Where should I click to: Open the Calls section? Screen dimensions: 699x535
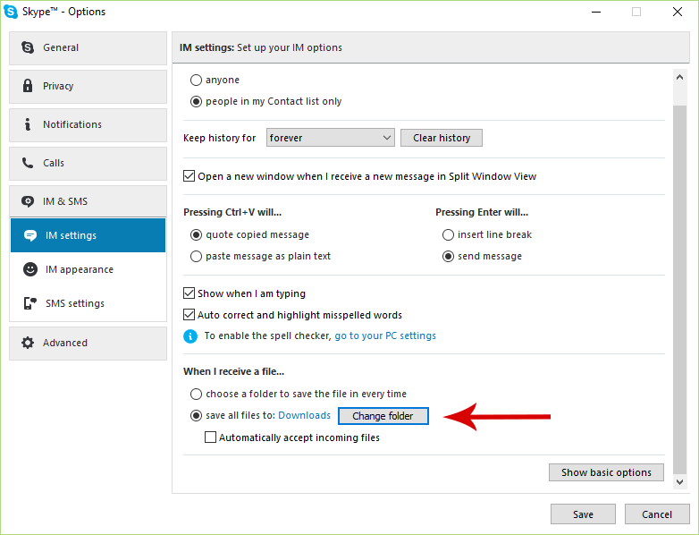pyautogui.click(x=88, y=164)
